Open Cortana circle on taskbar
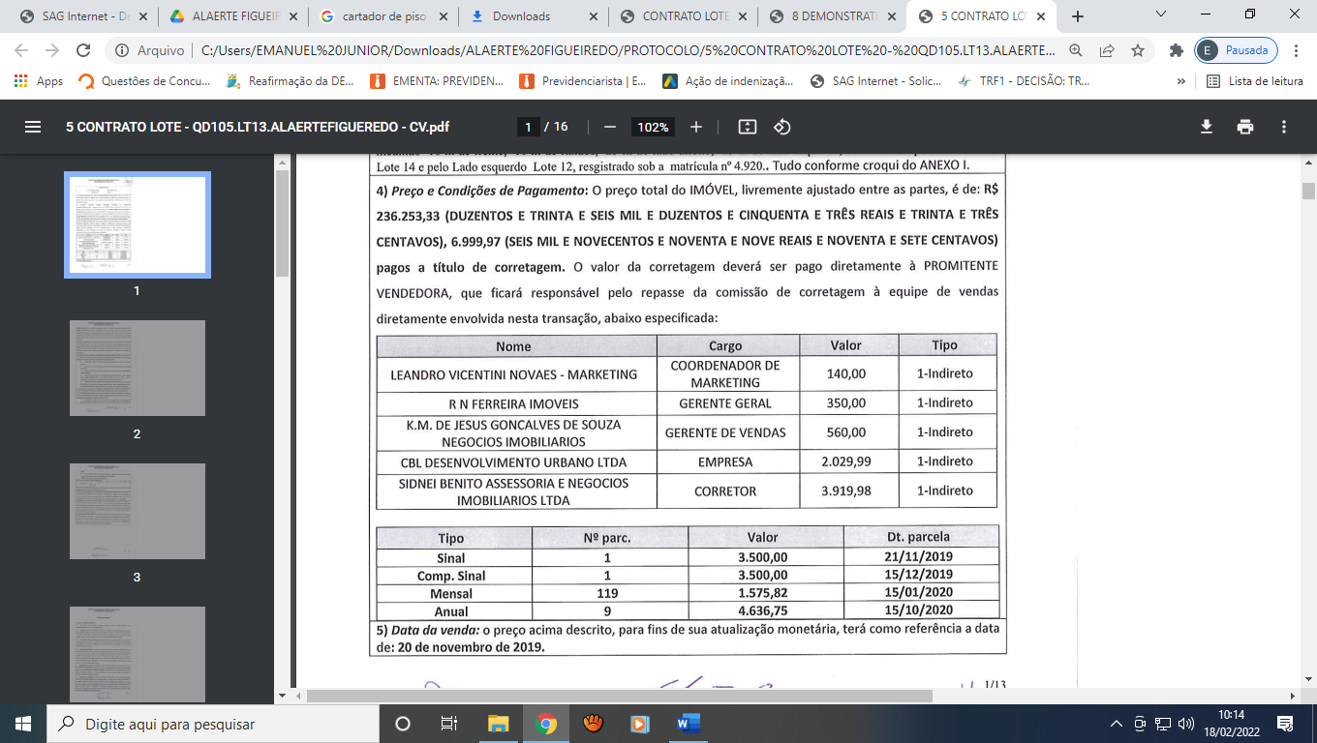The width and height of the screenshot is (1317, 743). pos(403,724)
